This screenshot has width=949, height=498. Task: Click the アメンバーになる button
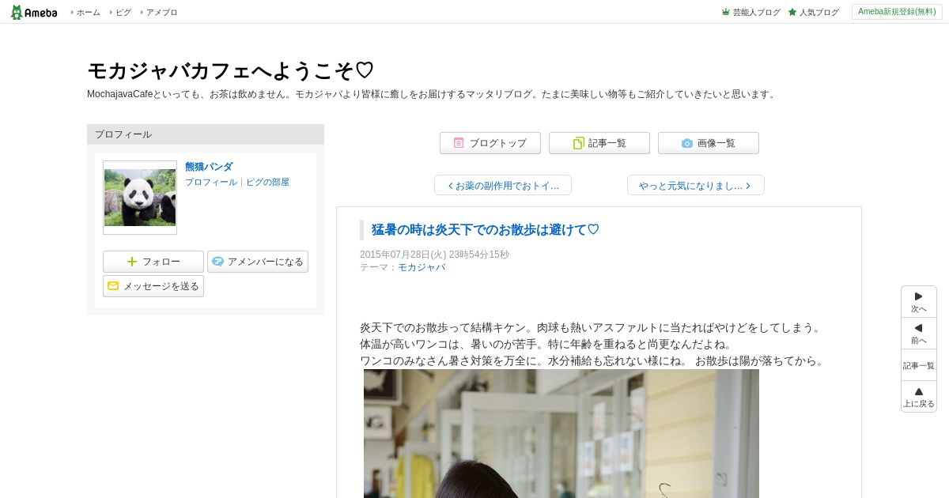(x=258, y=262)
